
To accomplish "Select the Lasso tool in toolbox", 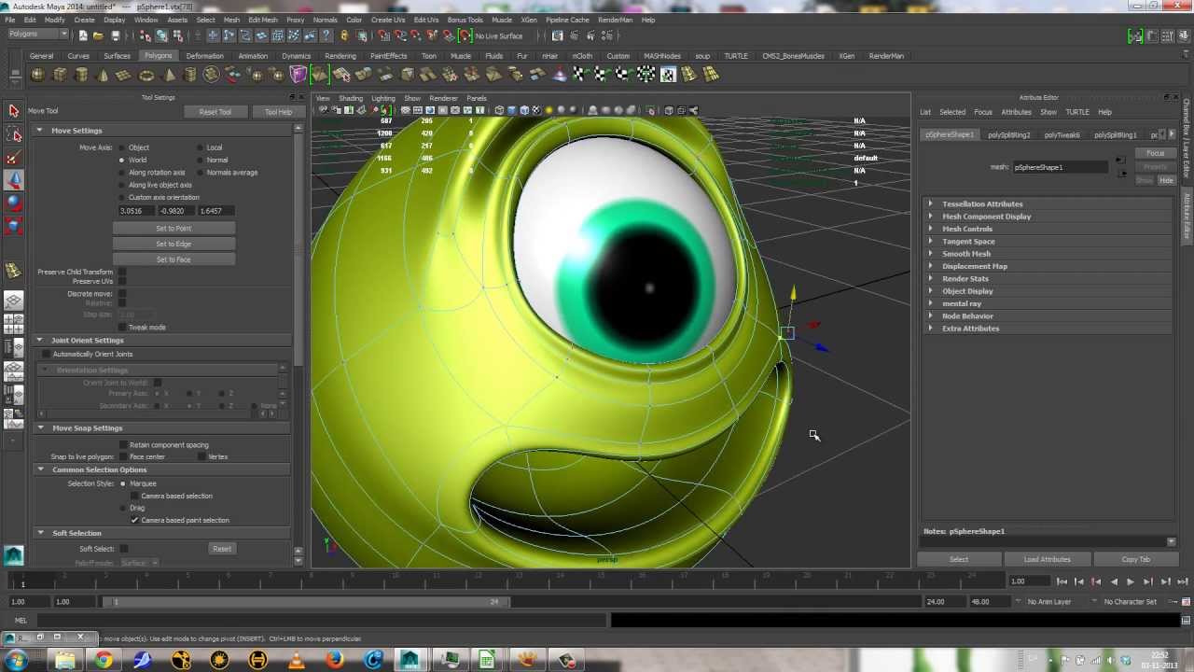I will coord(13,135).
